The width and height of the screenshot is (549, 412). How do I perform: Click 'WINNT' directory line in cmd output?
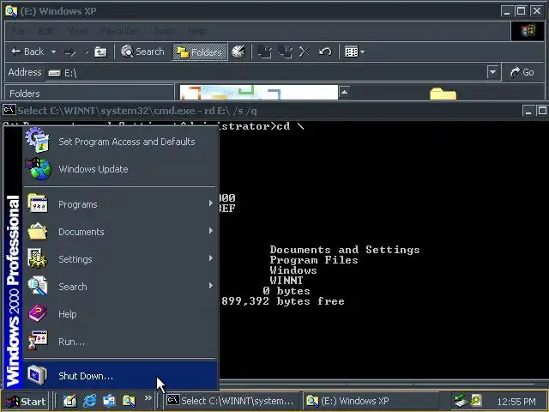pos(287,281)
